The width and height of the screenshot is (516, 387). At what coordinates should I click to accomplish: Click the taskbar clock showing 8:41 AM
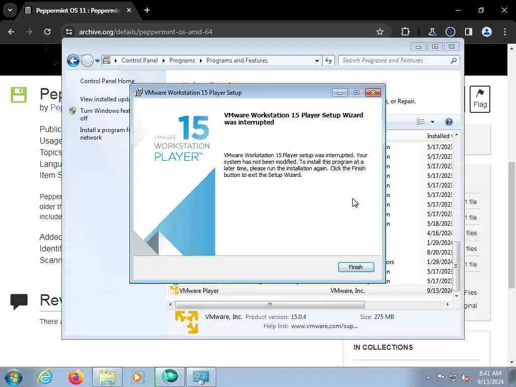490,377
